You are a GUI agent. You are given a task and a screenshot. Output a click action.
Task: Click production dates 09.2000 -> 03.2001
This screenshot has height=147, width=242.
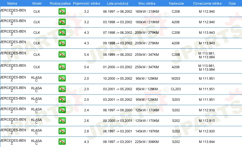(x=118, y=121)
